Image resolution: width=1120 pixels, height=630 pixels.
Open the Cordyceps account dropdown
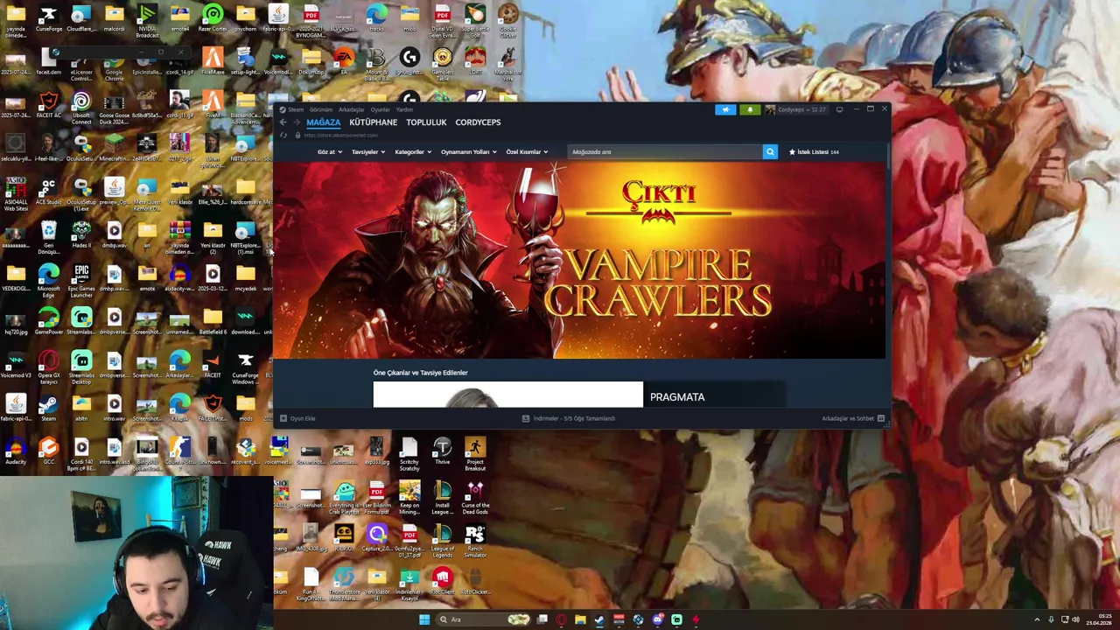coord(796,110)
